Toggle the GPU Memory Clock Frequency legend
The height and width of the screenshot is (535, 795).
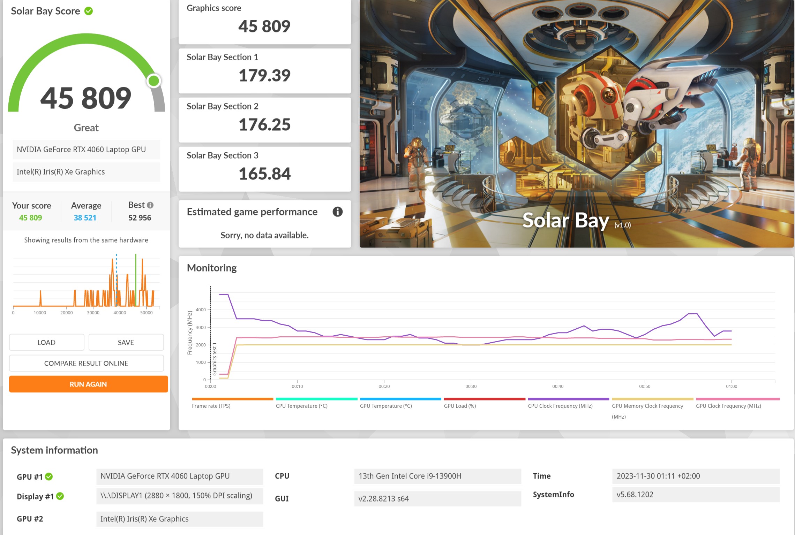pyautogui.click(x=647, y=406)
